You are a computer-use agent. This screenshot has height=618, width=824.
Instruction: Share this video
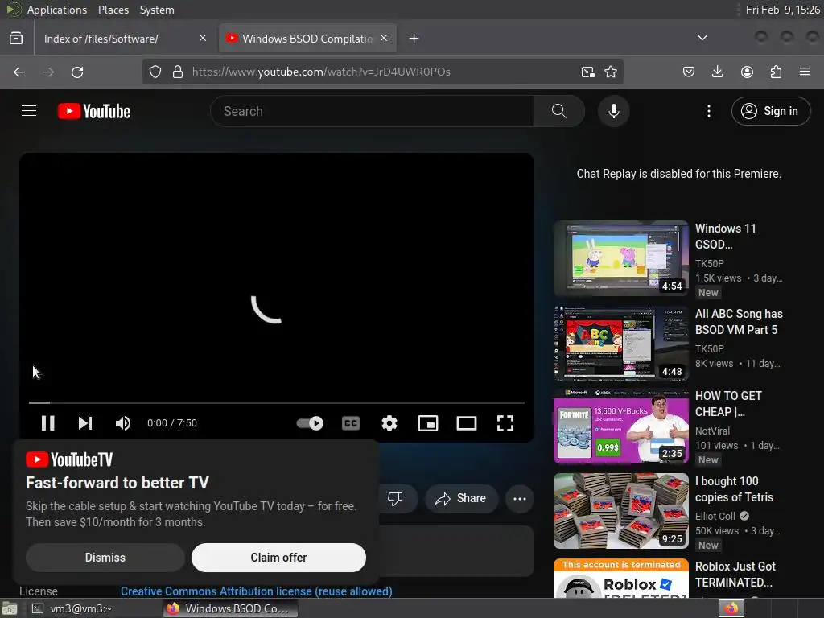461,498
